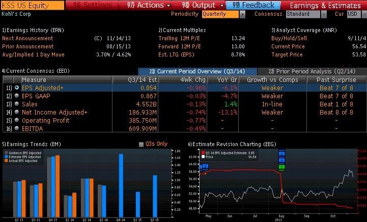Image resolution: width=367 pixels, height=222 pixels.
Task: Click the orange Actual EPS Adjusted legend swatch
Action: [6, 161]
